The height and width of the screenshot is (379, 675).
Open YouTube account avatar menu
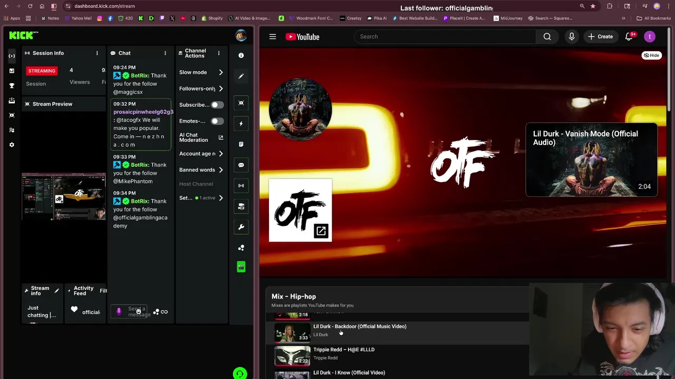pyautogui.click(x=650, y=37)
